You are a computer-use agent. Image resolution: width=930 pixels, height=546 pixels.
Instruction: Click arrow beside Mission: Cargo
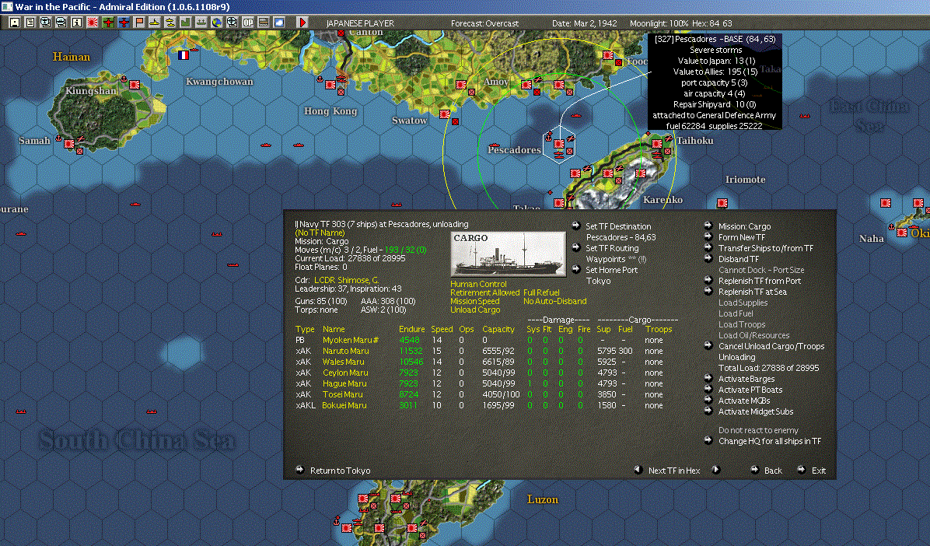(708, 226)
